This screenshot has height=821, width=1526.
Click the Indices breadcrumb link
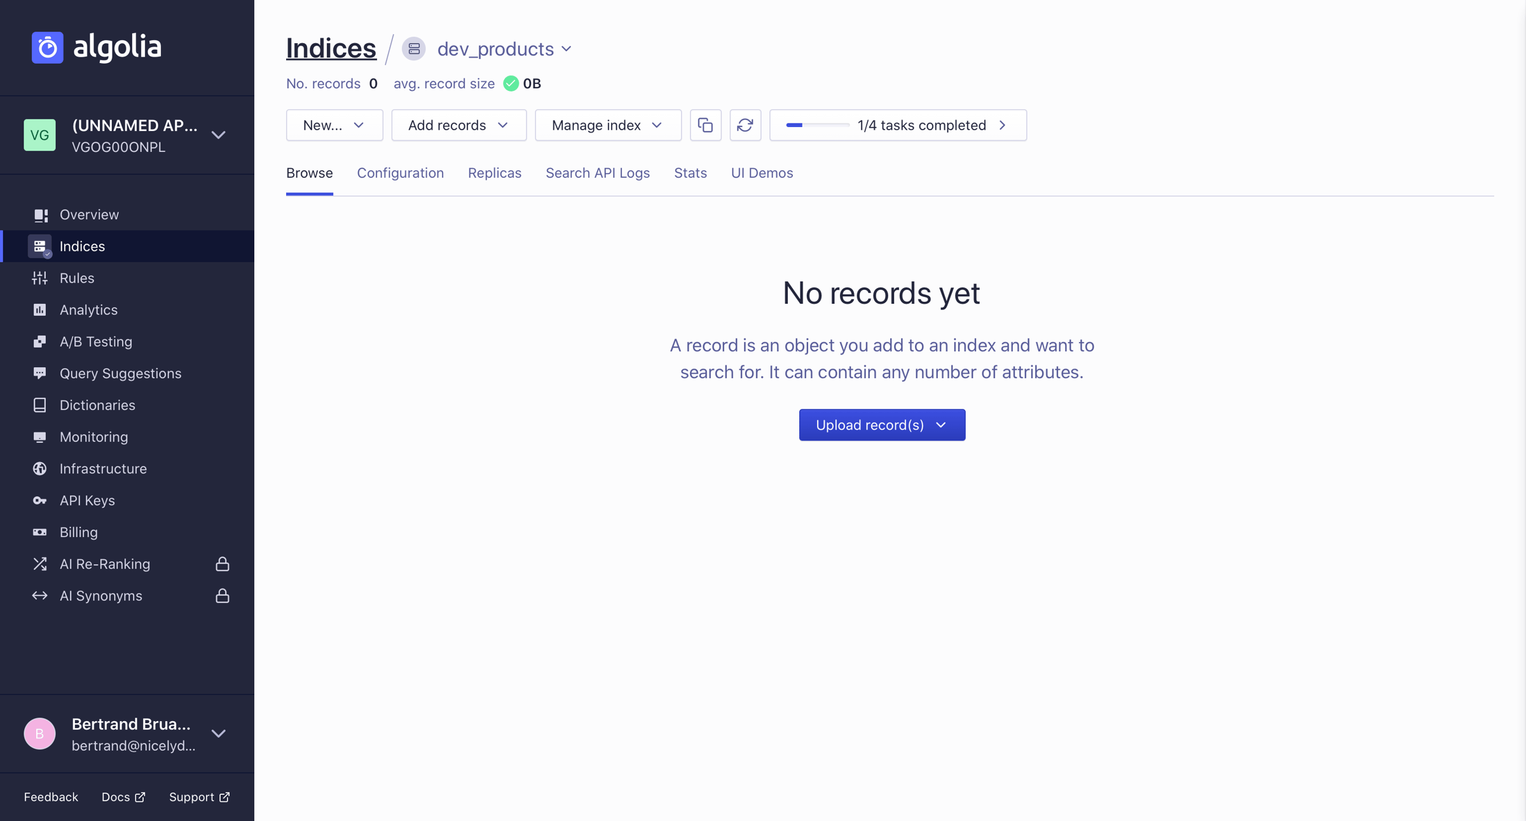coord(331,48)
